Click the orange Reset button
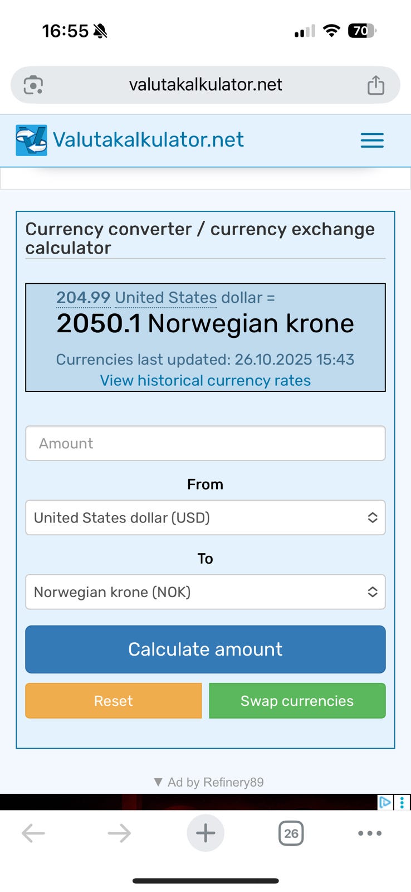 (114, 701)
